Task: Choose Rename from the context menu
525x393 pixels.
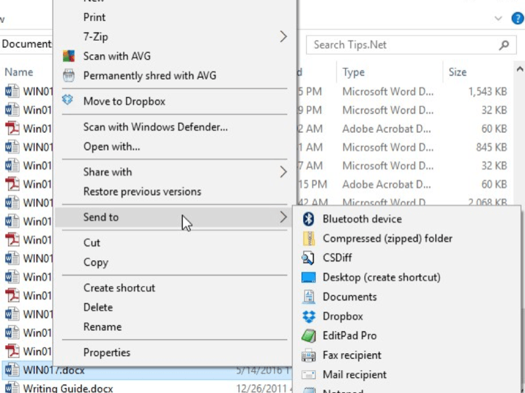Action: (102, 326)
